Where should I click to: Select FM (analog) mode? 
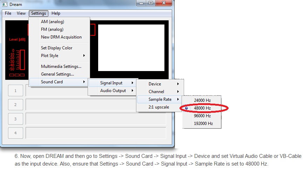(59, 29)
